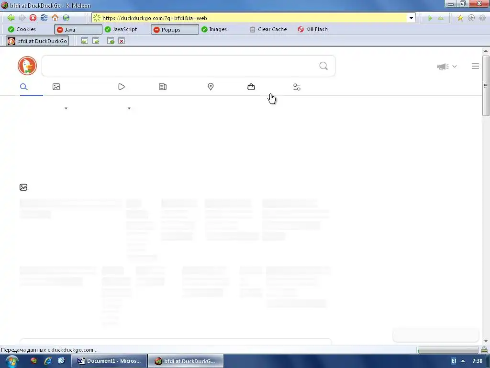The image size is (490, 368).
Task: Click the DuckDuckGo search input box
Action: (189, 66)
